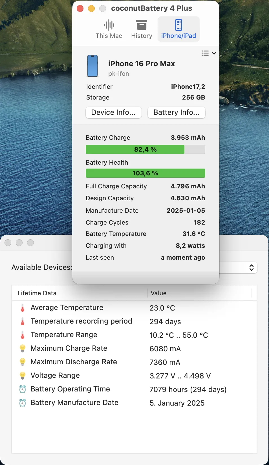
Task: Click the 182 charge cycles value
Action: pyautogui.click(x=199, y=222)
